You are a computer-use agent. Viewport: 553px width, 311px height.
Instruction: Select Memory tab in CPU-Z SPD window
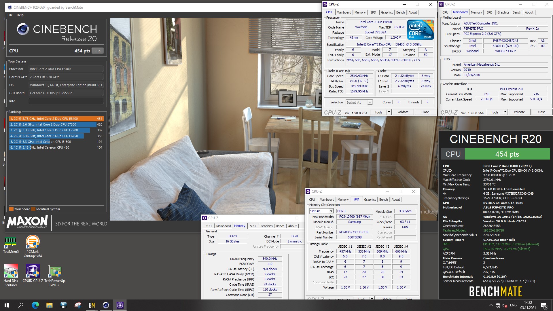343,200
